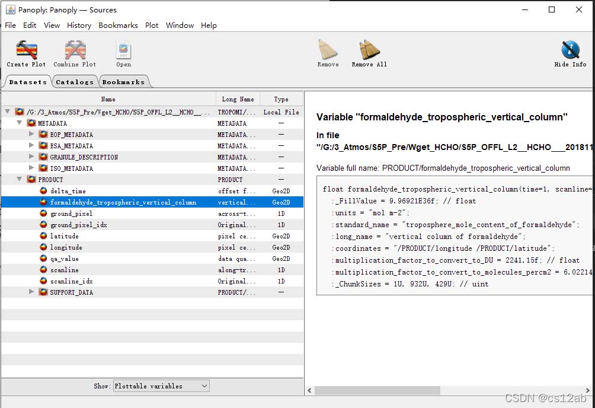Screen dimensions: 595x408
Task: Click the Remove All brooms icon
Action: tap(369, 50)
